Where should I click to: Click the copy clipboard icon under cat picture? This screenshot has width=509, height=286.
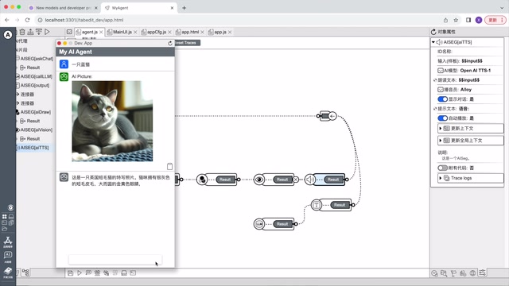(169, 166)
